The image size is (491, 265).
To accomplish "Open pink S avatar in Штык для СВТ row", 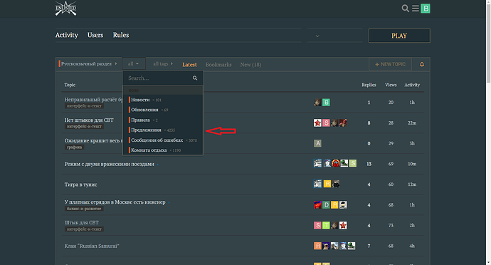I will click(317, 225).
